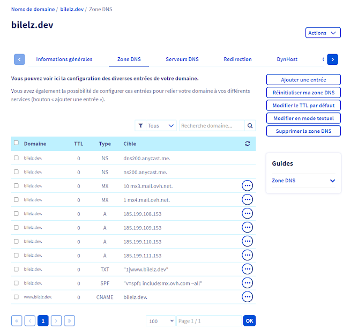Check the dns200.anycast.me NS record
Screen dimensions: 343x329
pyautogui.click(x=16, y=158)
